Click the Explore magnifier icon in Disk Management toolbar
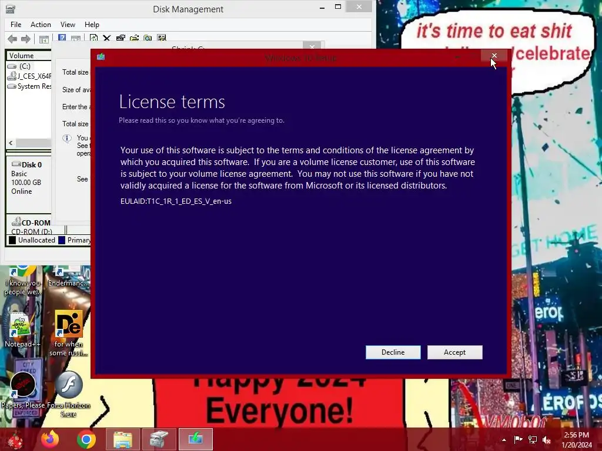Viewport: 602px width, 451px height. click(x=148, y=38)
